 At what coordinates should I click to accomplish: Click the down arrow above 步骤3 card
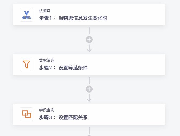tap(89, 98)
